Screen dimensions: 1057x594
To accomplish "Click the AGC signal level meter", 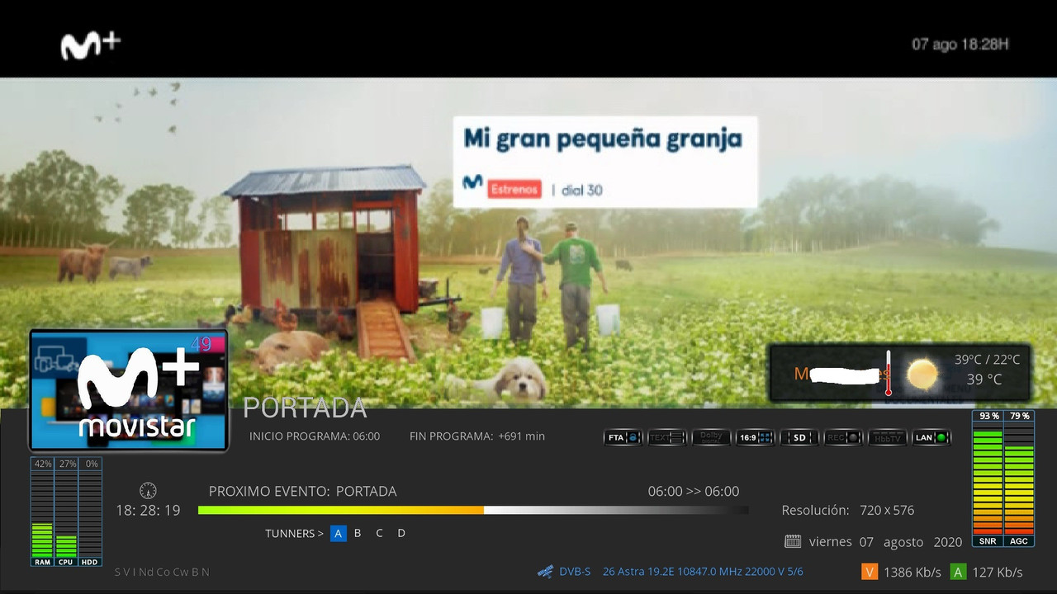I will click(x=1019, y=478).
